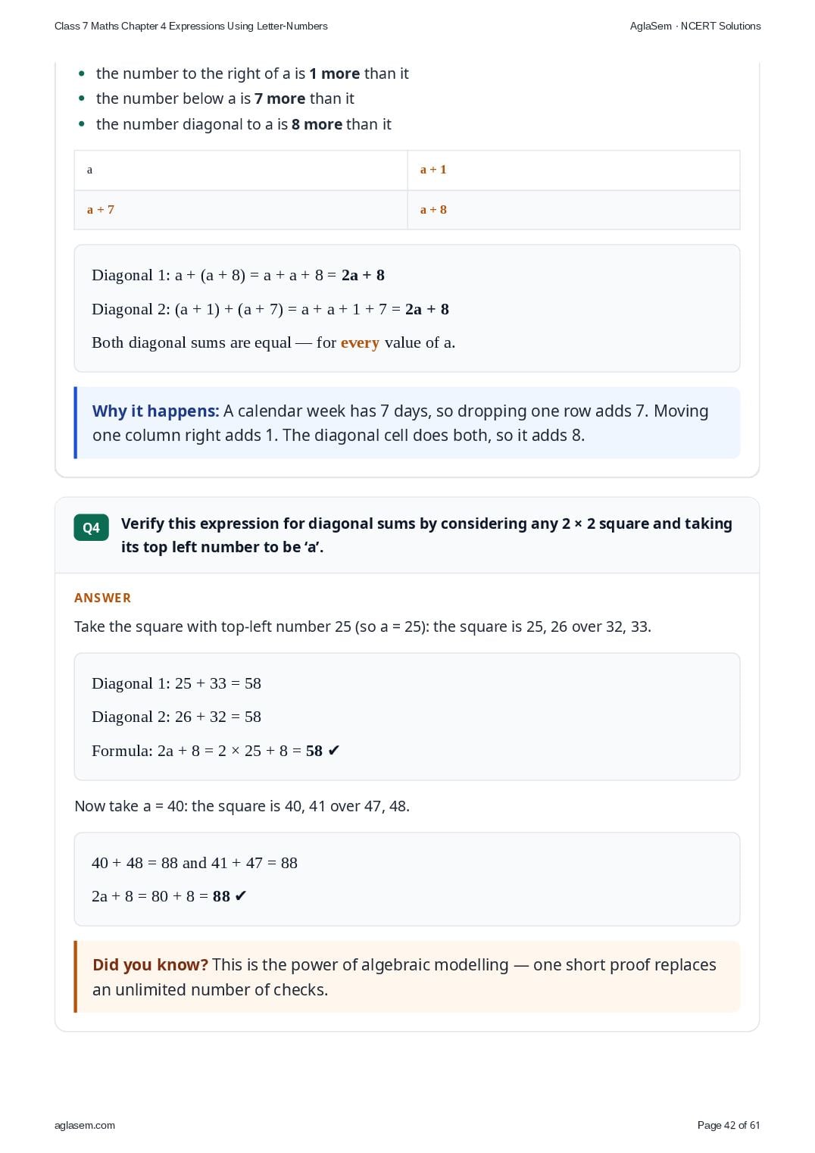Screen dimensions: 815x1153
Task: Select the table cell 'a + 1'
Action: pyautogui.click(x=573, y=170)
